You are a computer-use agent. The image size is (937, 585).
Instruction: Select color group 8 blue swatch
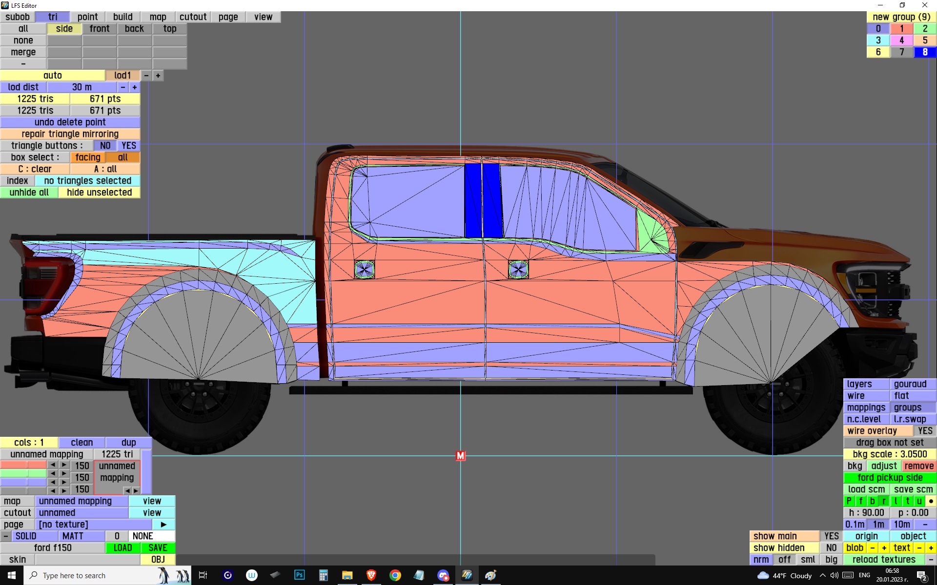pos(924,52)
